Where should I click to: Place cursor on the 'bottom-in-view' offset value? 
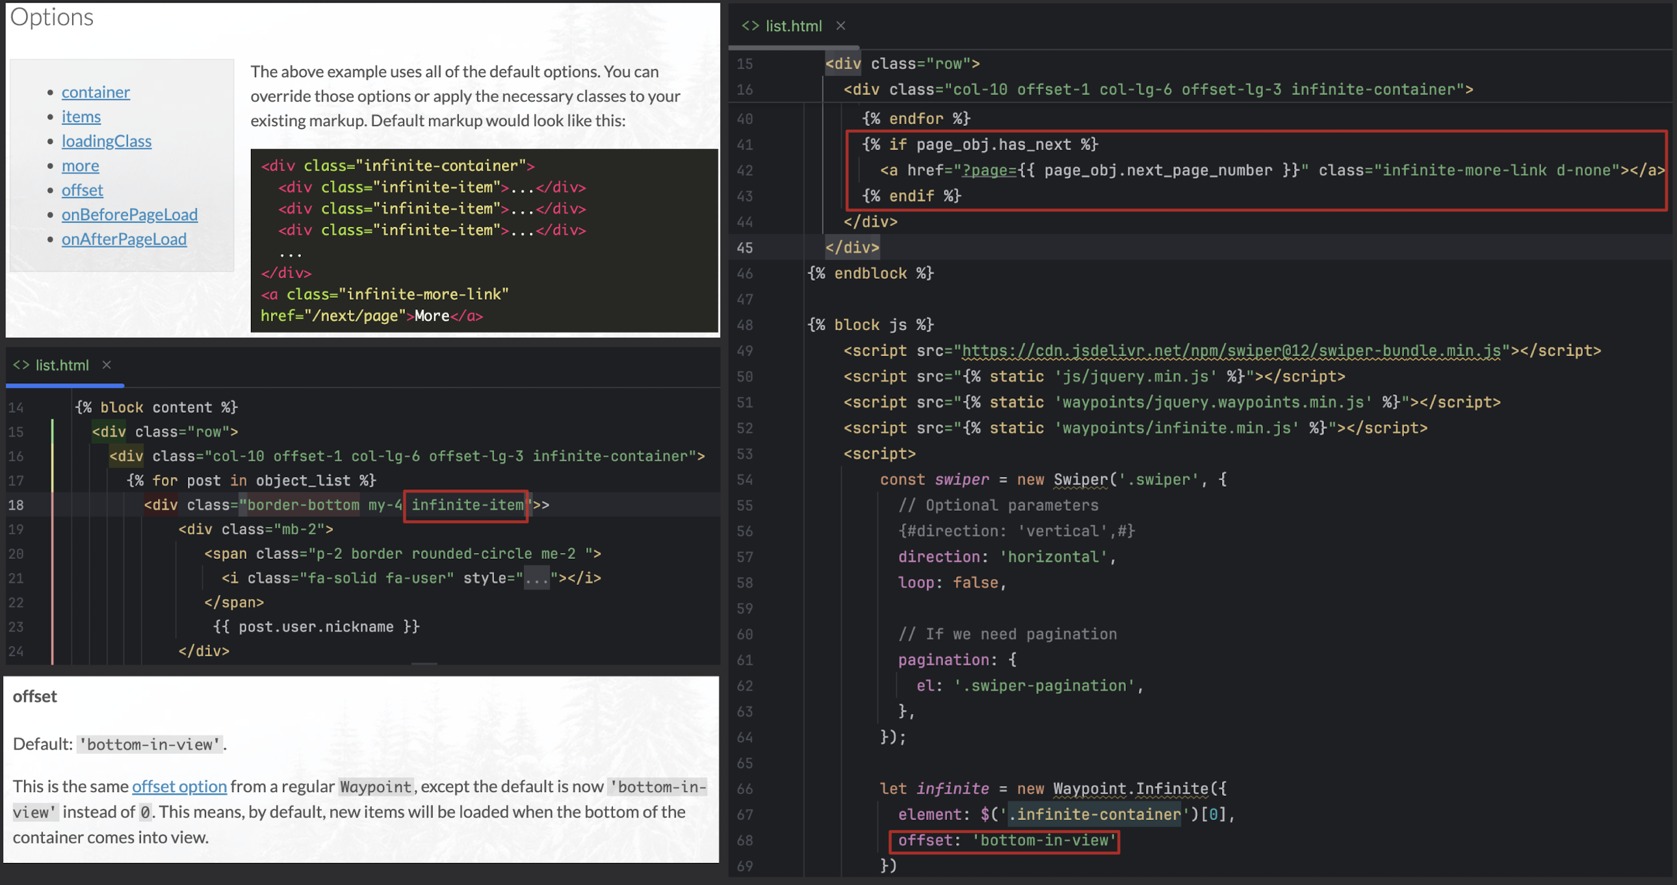coord(1044,840)
